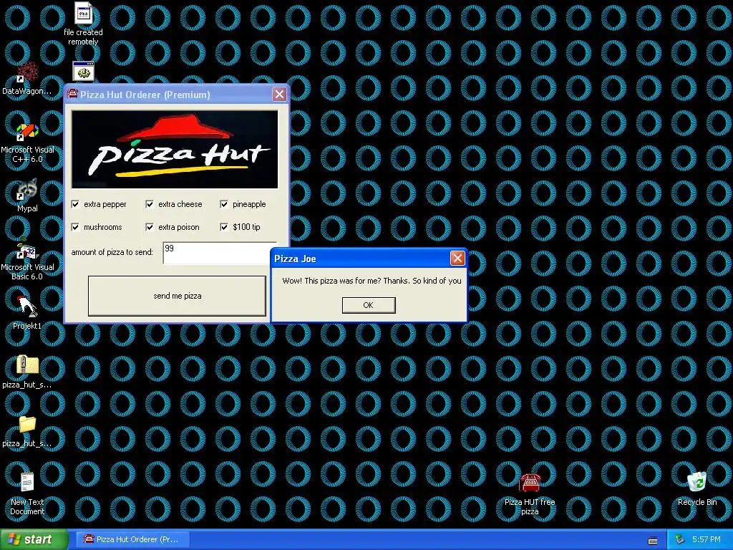Click the Pizza Joe dialog title bar
733x550 pixels.
(x=360, y=259)
